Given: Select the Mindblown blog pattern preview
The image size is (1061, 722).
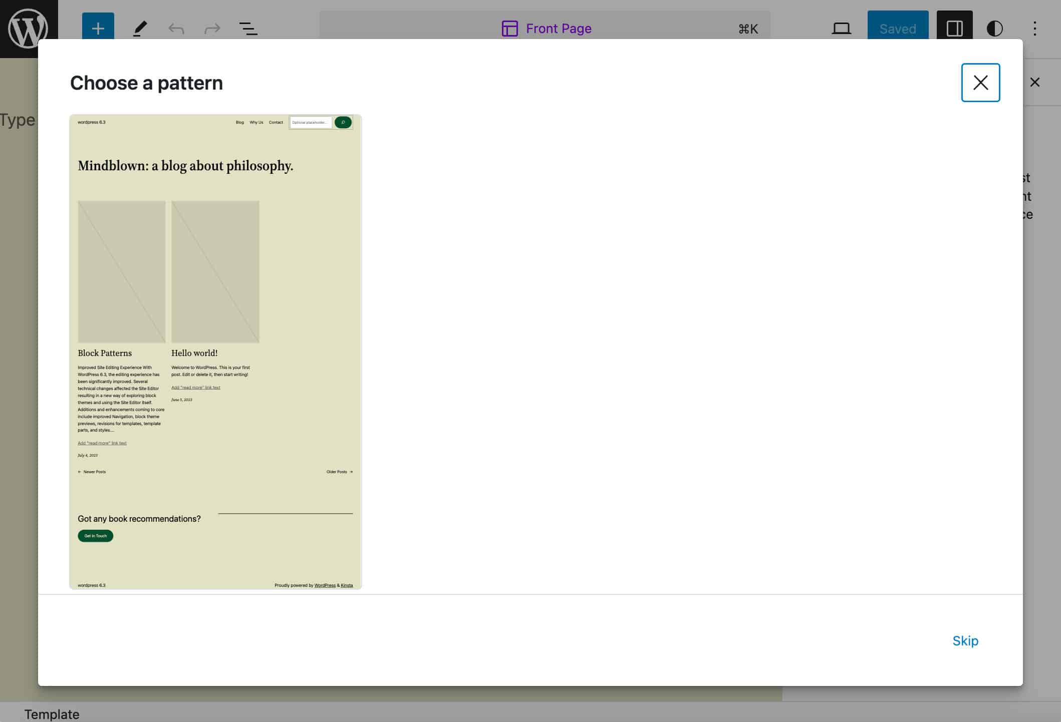Looking at the screenshot, I should [215, 350].
